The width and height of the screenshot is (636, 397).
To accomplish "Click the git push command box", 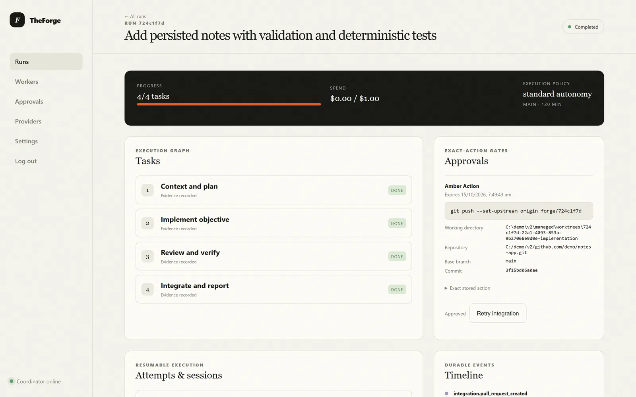I will click(519, 211).
